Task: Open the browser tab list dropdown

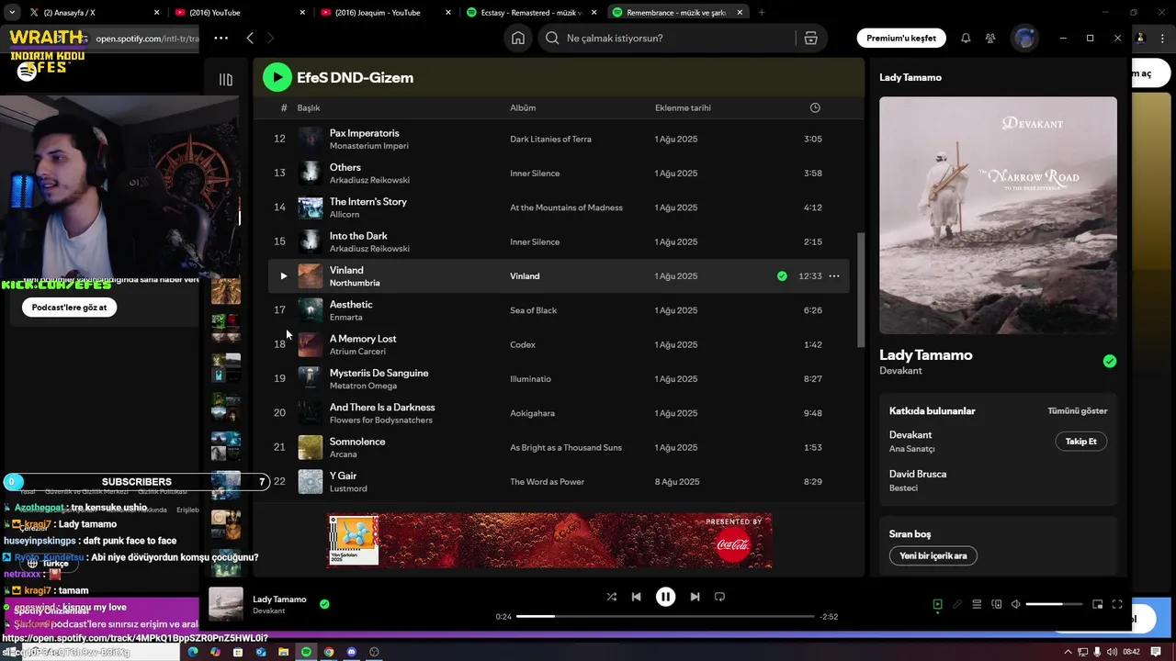Action: [11, 12]
